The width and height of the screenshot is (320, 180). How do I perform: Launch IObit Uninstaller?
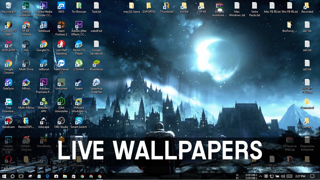pos(61,105)
